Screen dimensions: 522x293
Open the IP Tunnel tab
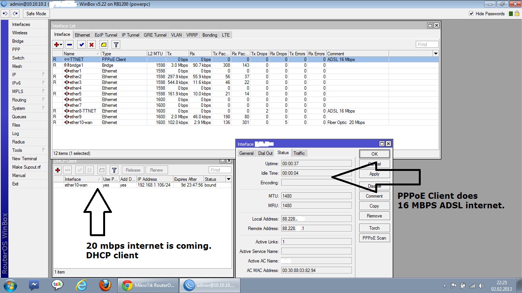point(131,35)
